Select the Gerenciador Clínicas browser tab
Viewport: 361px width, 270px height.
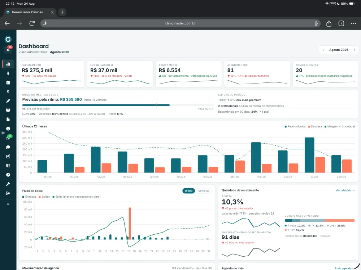coord(30,12)
